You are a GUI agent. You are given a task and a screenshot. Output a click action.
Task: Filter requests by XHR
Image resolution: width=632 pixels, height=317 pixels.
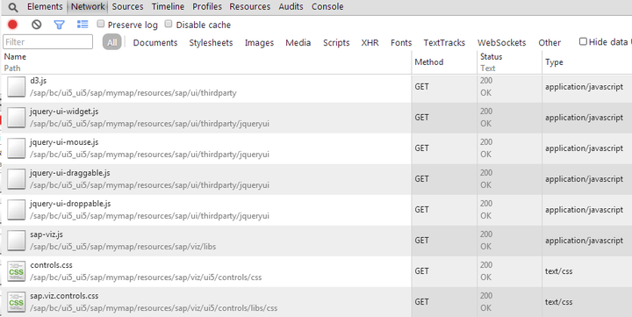370,42
